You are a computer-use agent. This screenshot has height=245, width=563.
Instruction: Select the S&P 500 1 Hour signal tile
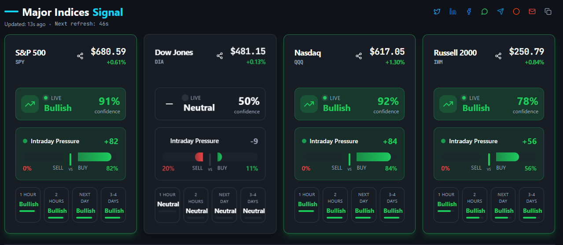pos(29,205)
